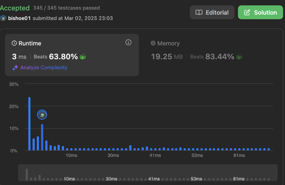Click the bishoe01 avatar beside the username

[x=3, y=18]
